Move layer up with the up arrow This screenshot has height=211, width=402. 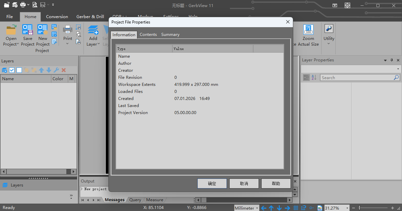pyautogui.click(x=41, y=70)
